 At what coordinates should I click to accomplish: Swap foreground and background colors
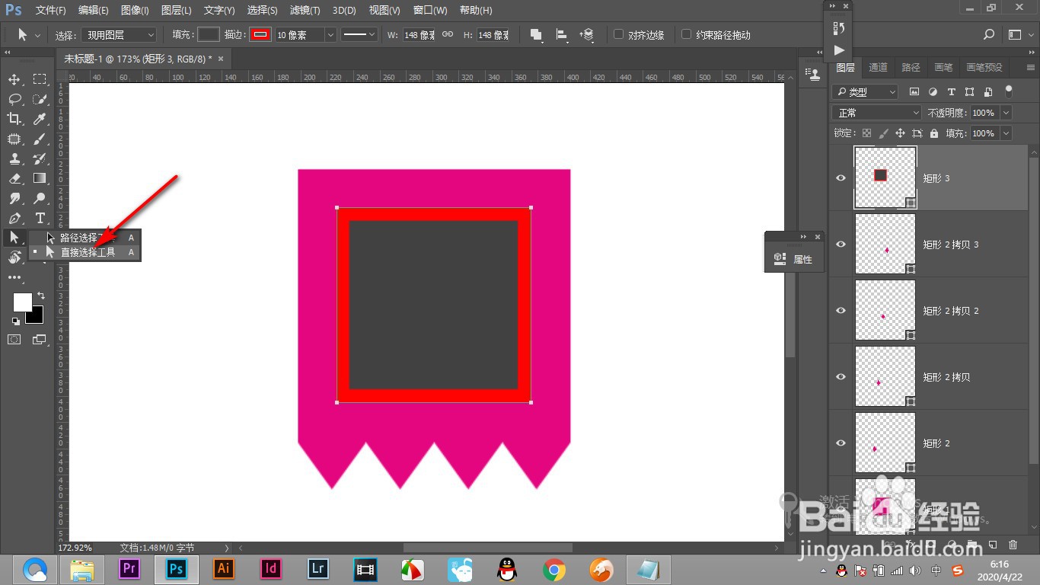click(x=41, y=296)
